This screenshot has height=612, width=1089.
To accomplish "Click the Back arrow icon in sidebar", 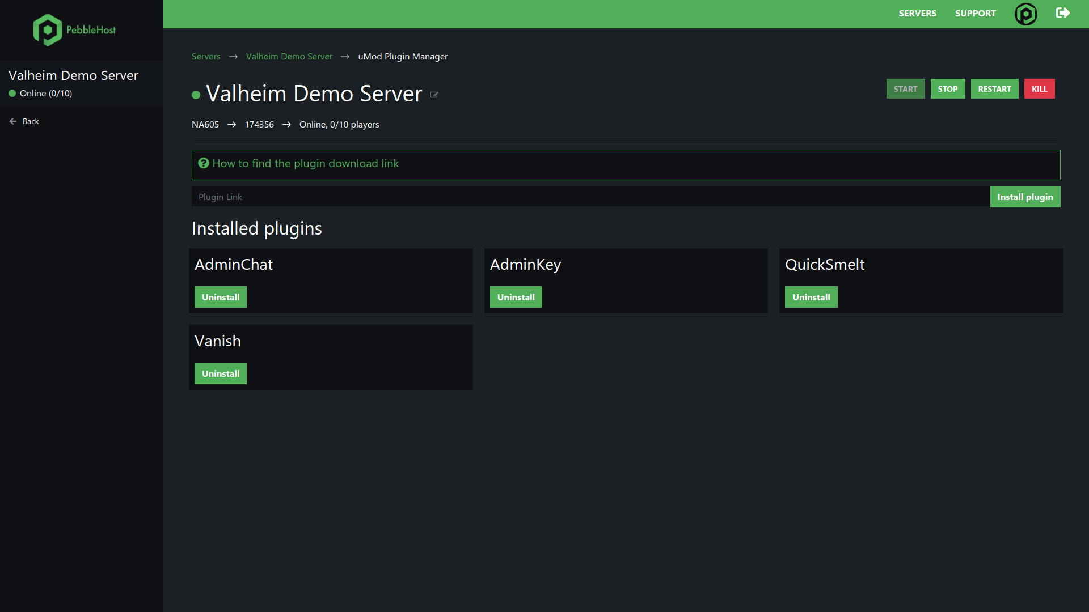I will coord(13,121).
